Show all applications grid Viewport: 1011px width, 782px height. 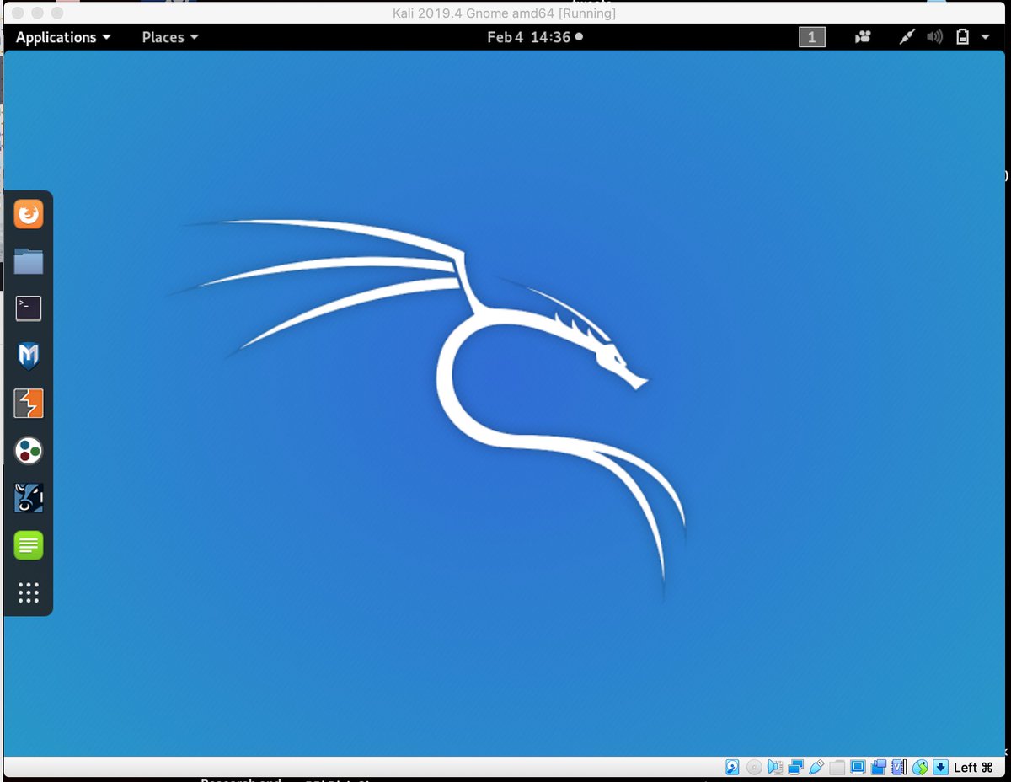click(x=29, y=592)
